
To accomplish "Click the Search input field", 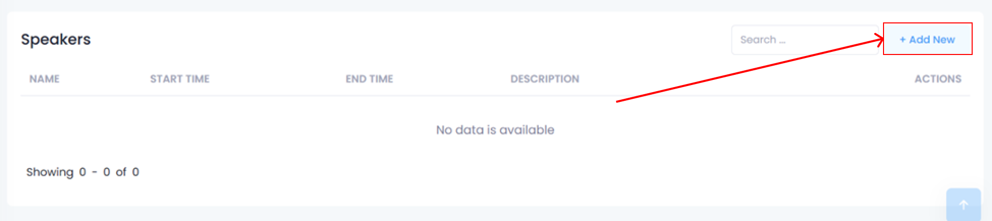I will [x=805, y=40].
